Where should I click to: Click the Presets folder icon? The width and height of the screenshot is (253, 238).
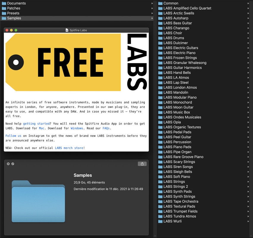coord(4,13)
